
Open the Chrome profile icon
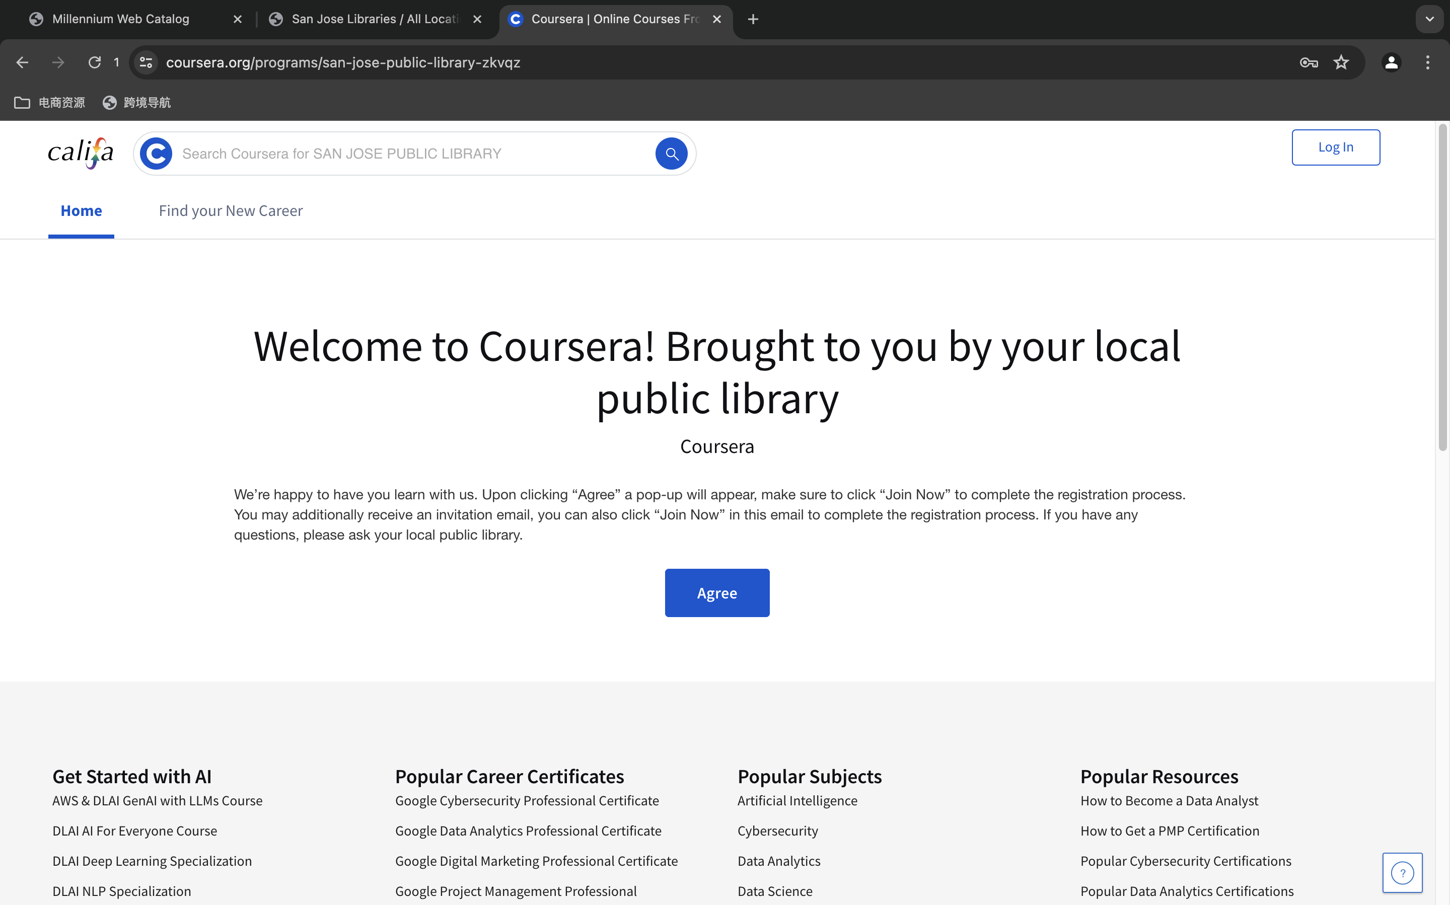(1391, 62)
